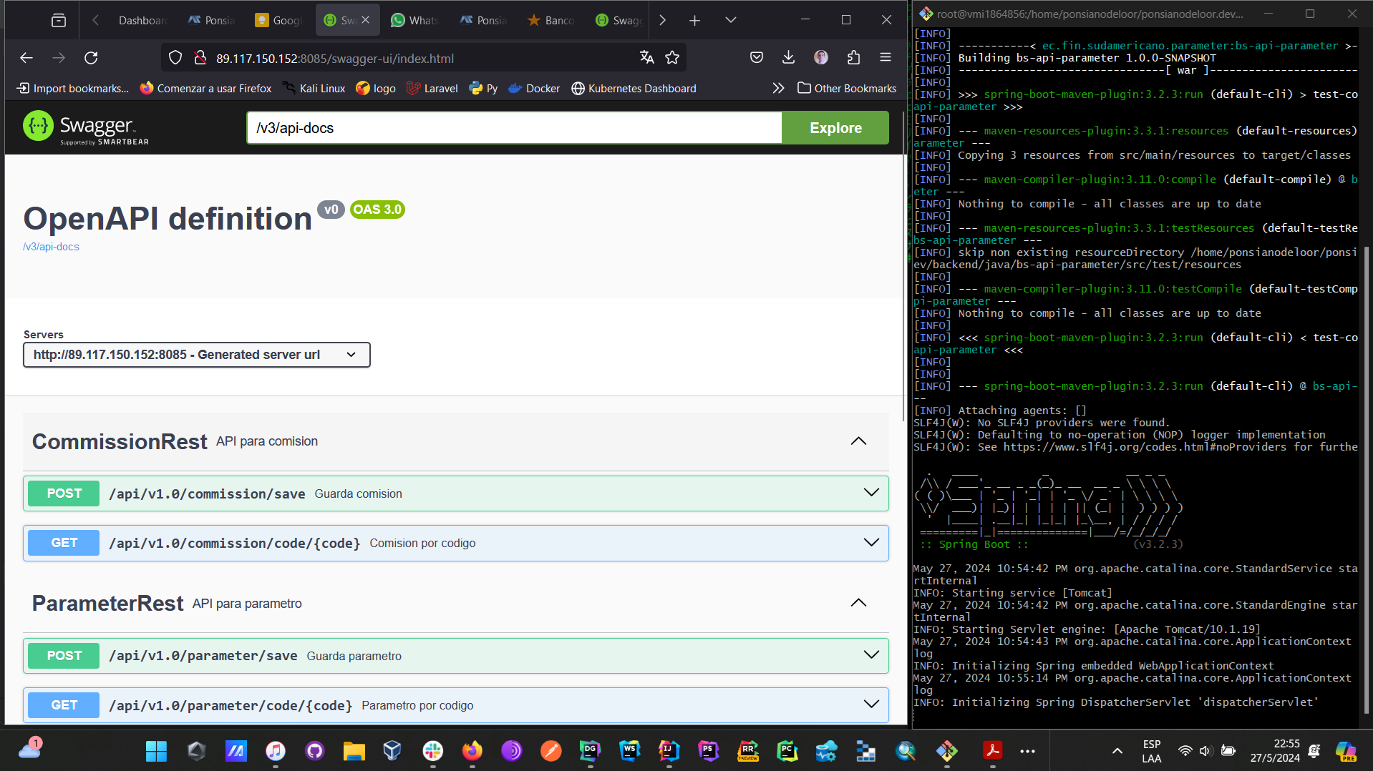Click the /v3/api-docs input field
This screenshot has height=771, width=1373.
pos(514,128)
